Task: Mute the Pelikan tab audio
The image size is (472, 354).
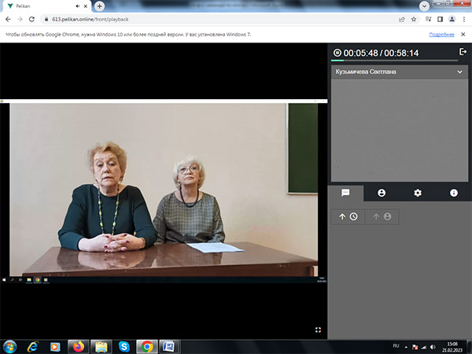Action: tap(77, 6)
